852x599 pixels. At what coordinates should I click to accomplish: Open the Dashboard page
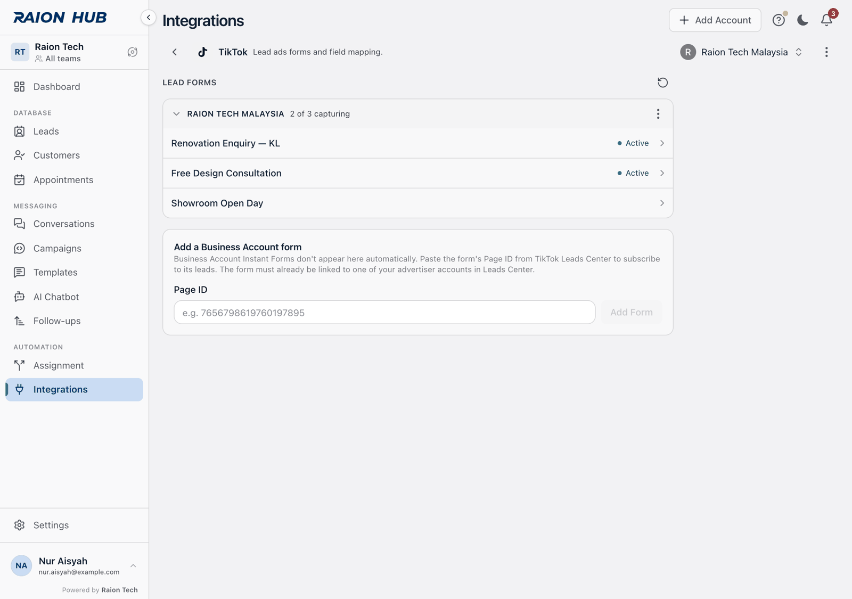(74, 87)
